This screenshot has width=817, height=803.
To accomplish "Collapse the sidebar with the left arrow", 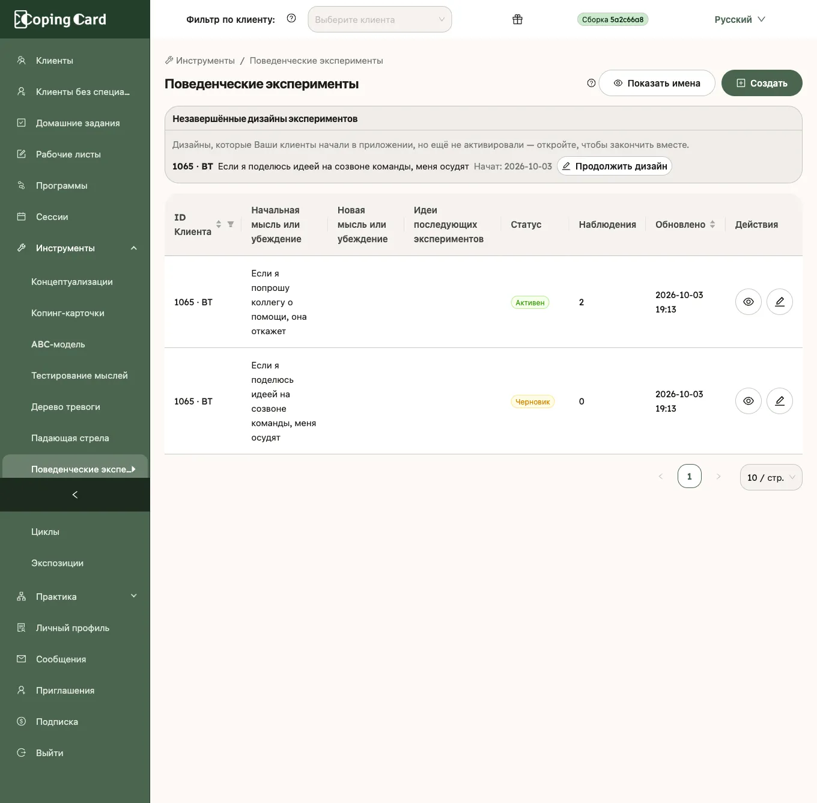I will point(75,495).
